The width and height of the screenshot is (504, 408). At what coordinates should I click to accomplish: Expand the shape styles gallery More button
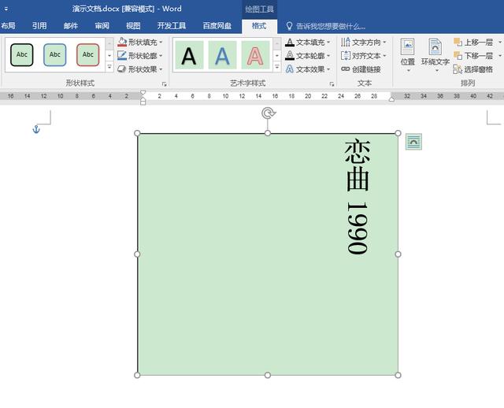109,67
